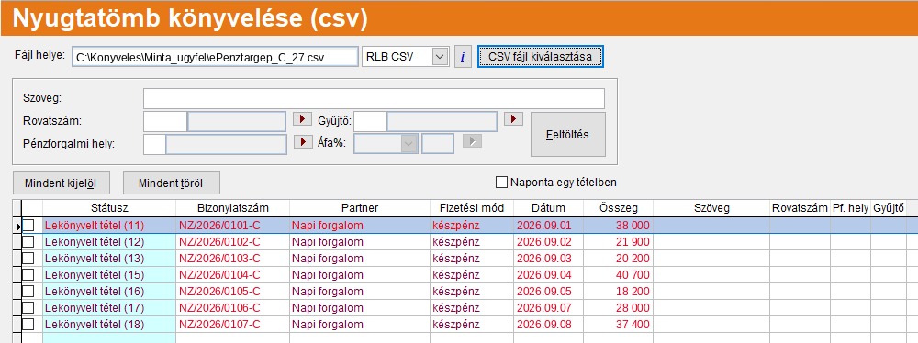The width and height of the screenshot is (918, 343).
Task: Click the amount cell 21 900
Action: [618, 242]
